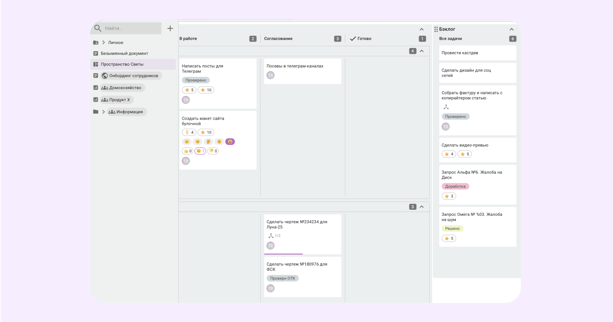613x322 pixels.
Task: Click TR avatar on Телеграм posts card
Action: (x=186, y=100)
